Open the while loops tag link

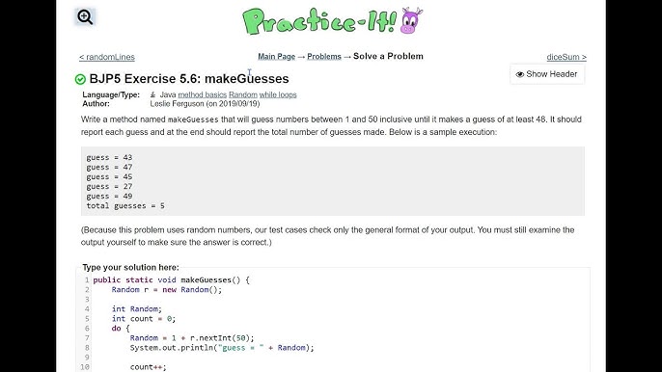[278, 94]
